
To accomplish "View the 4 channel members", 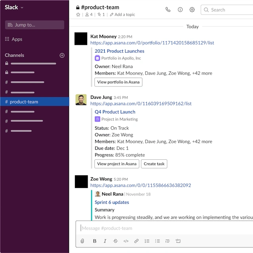I will coord(89,15).
